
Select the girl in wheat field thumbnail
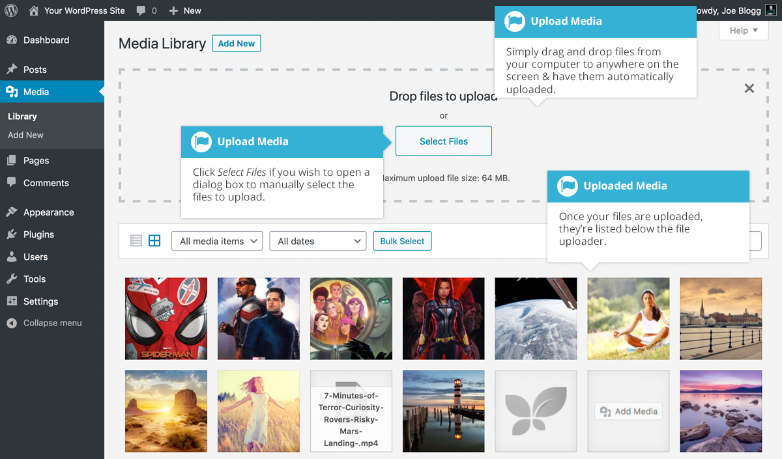pos(259,411)
